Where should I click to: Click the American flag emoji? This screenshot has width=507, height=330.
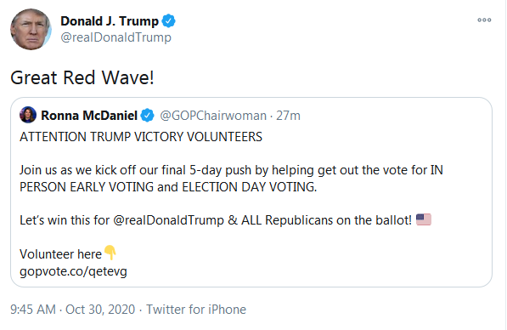(424, 219)
